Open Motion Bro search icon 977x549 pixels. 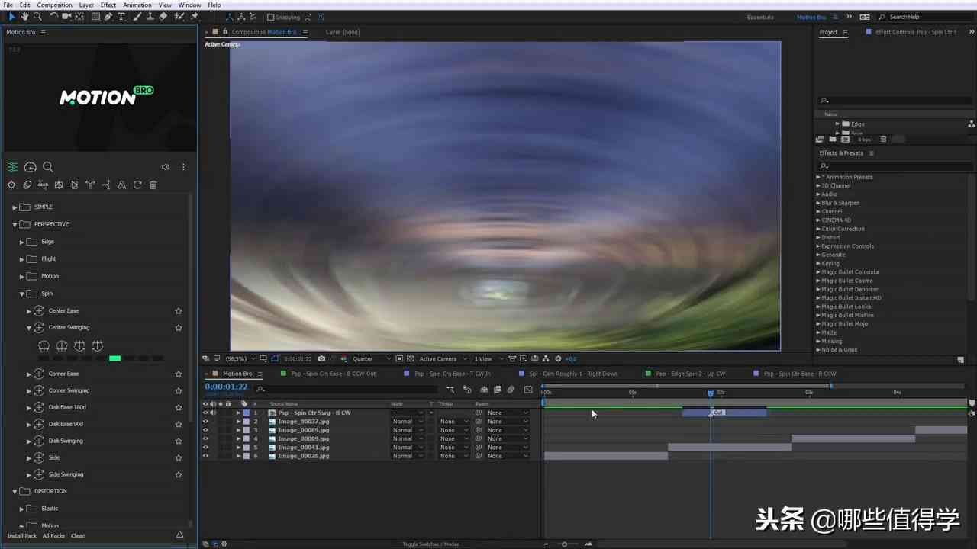pos(47,167)
